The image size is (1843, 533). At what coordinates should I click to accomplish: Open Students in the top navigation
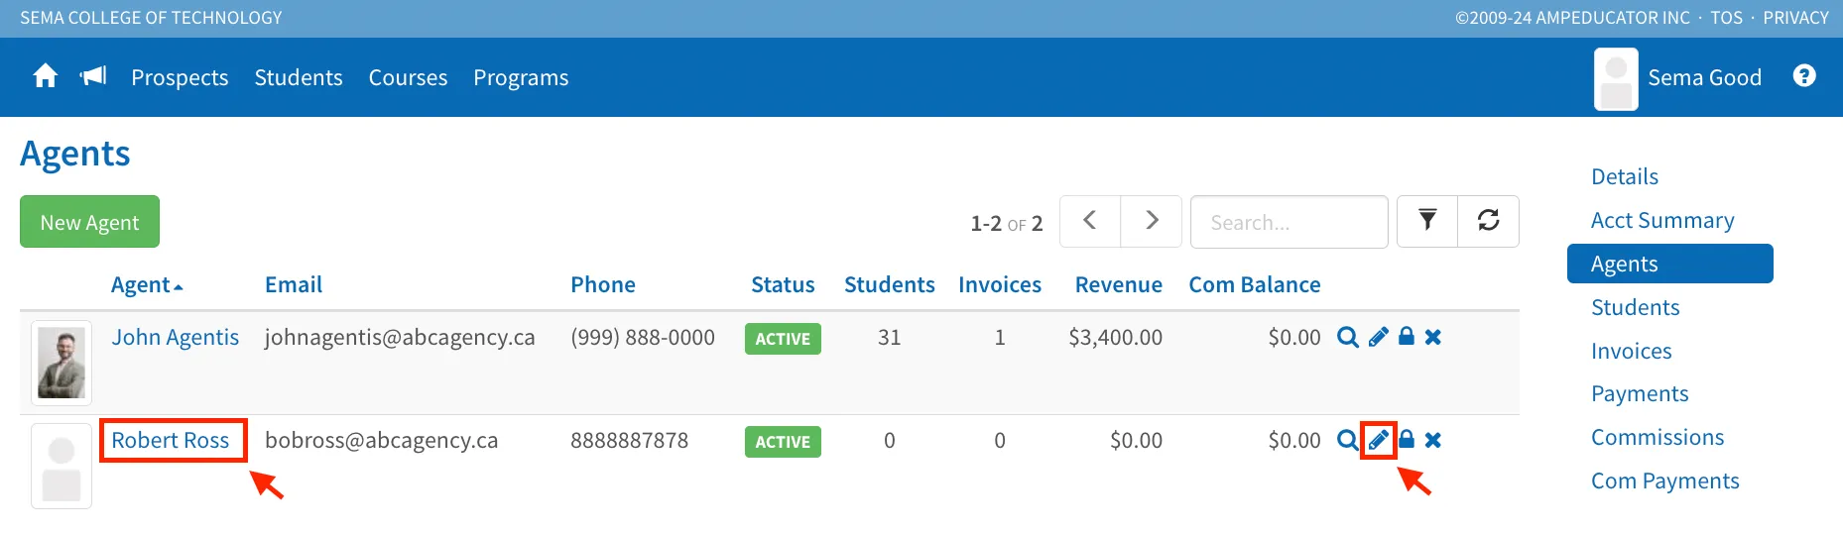coord(299,77)
